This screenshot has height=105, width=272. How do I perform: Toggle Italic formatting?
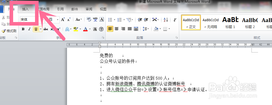point(29,29)
